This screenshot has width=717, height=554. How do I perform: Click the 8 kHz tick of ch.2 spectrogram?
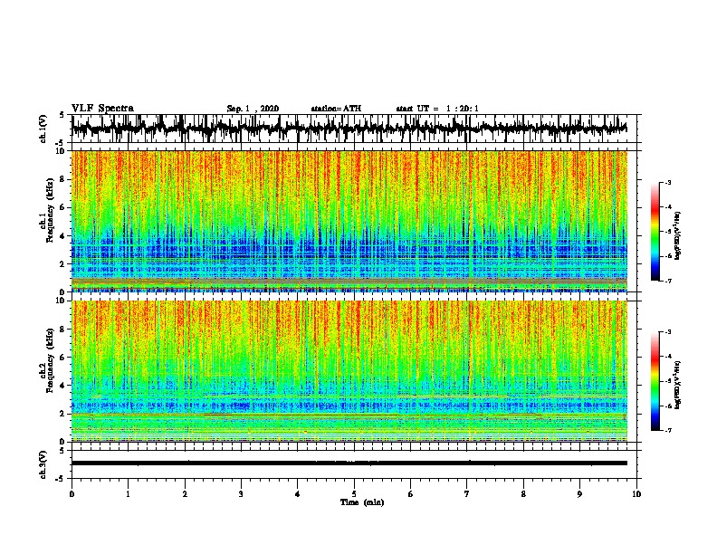click(x=63, y=330)
